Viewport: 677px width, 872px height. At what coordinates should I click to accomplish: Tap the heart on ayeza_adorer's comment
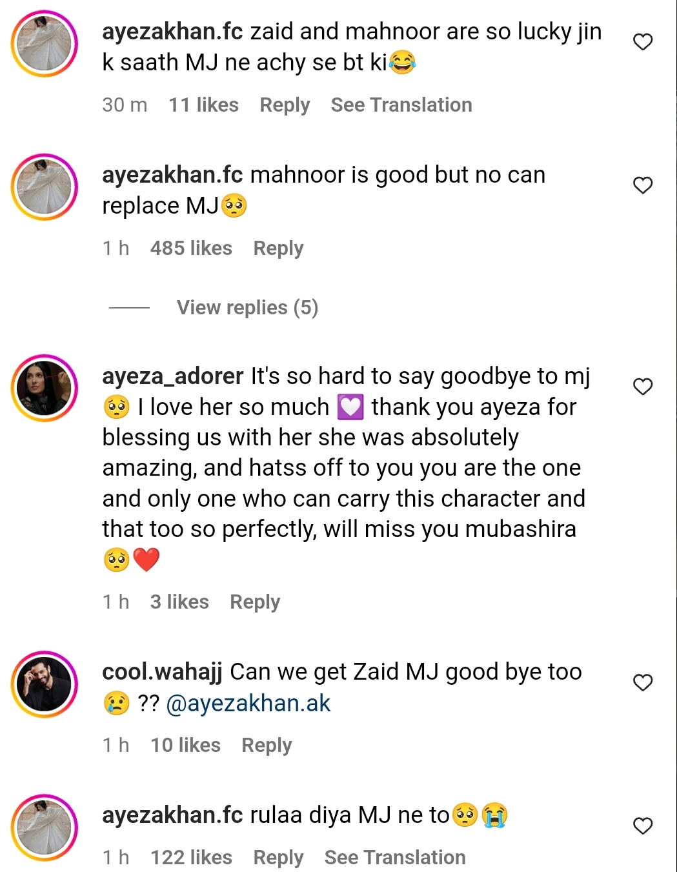(642, 387)
